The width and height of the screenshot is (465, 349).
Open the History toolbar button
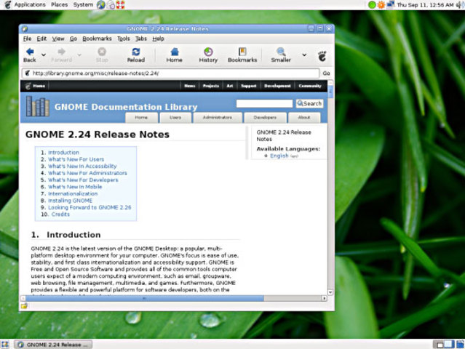[x=208, y=55]
